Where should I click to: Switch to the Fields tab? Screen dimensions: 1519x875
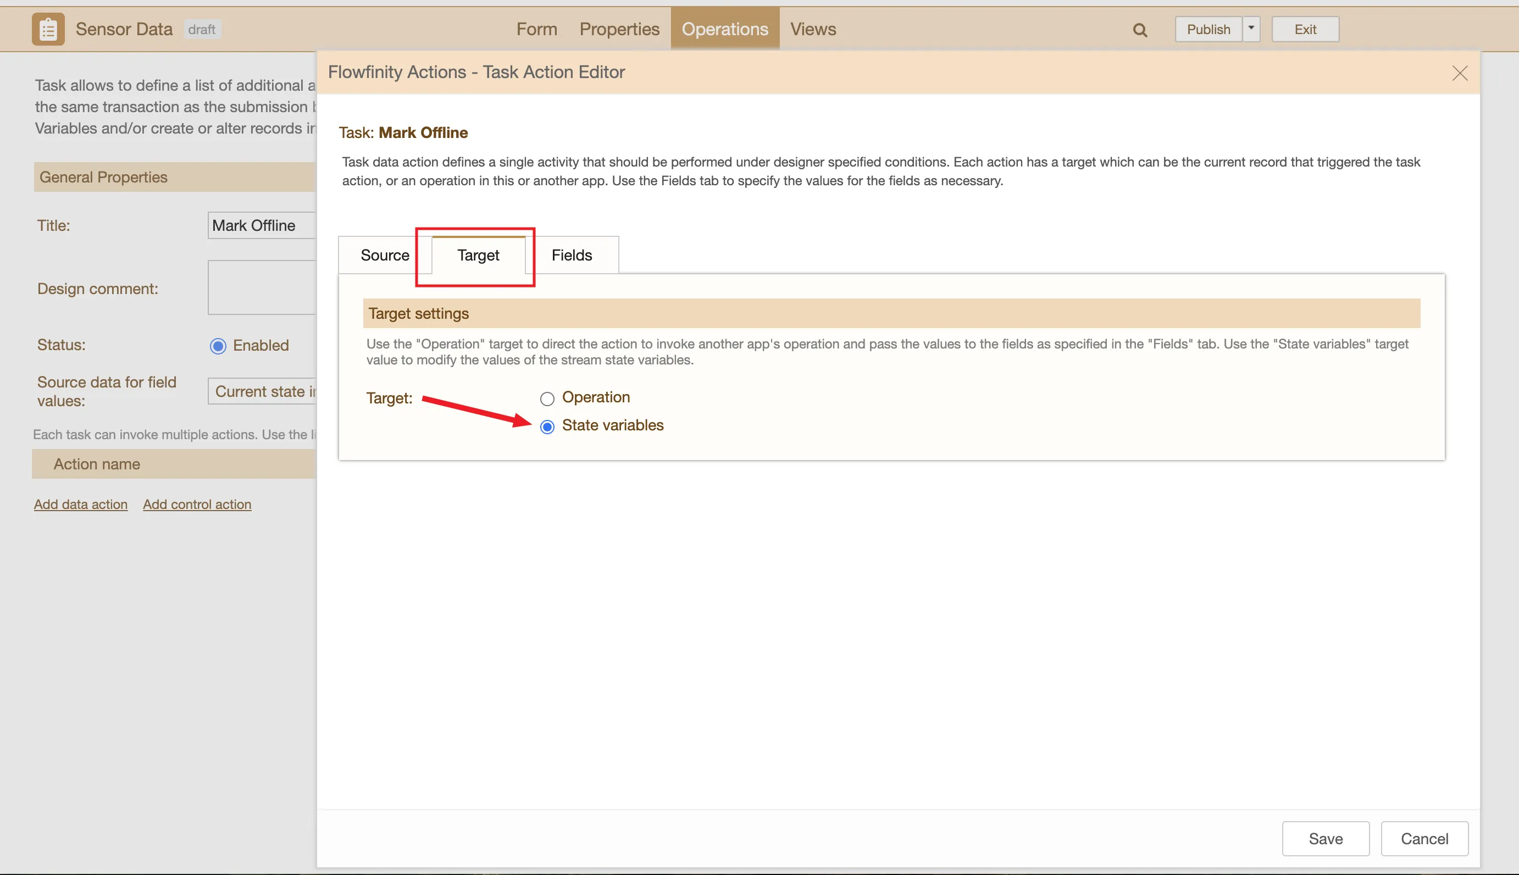[572, 256]
